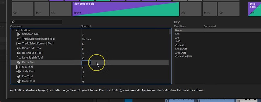
Task: Click the B shortcut for Ripple Edit Tool
Action: (83, 49)
